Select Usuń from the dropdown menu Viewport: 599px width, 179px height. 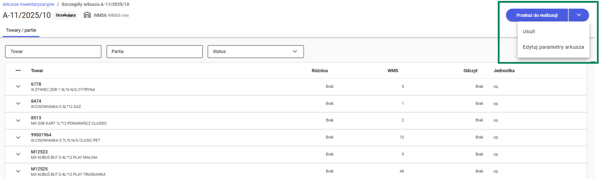tap(529, 31)
